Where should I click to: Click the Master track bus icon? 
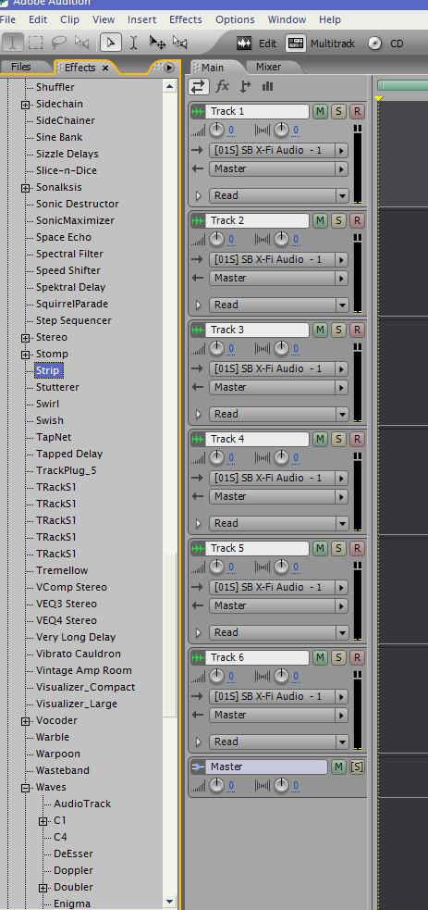(x=198, y=767)
